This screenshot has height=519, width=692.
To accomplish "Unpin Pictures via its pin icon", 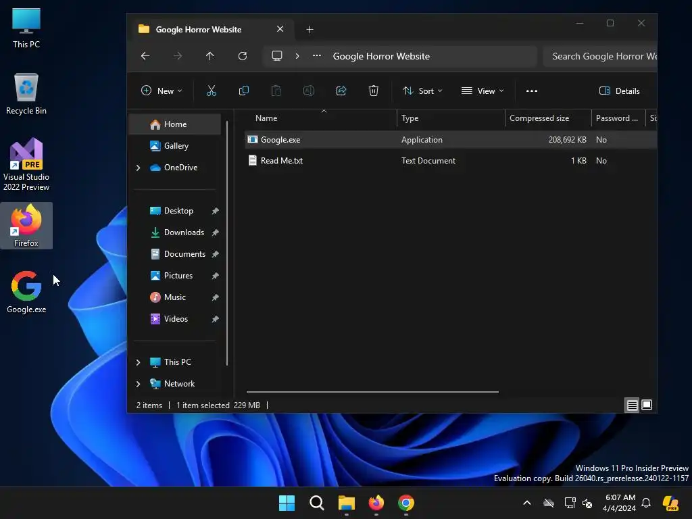I will click(216, 276).
